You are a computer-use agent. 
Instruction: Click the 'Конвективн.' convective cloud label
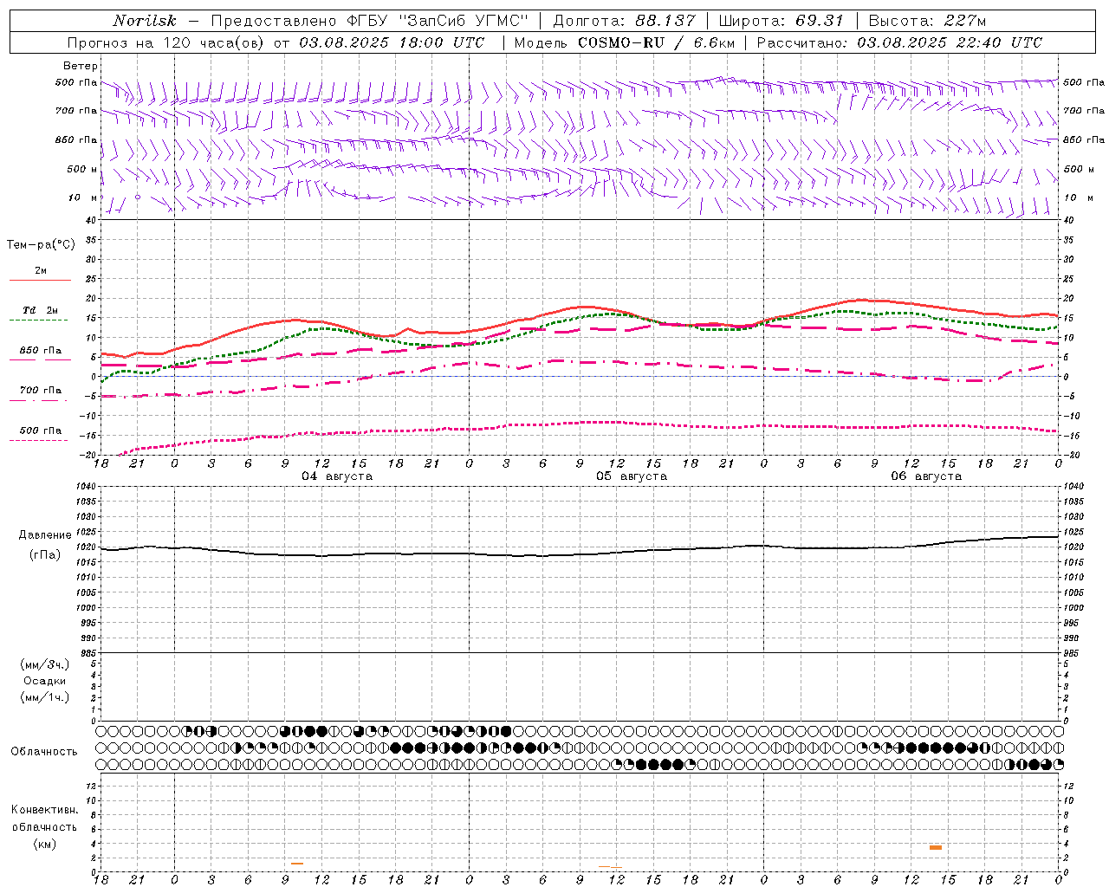coord(44,810)
